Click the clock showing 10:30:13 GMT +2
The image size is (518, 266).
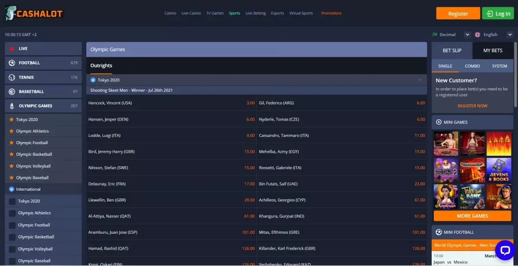21,34
